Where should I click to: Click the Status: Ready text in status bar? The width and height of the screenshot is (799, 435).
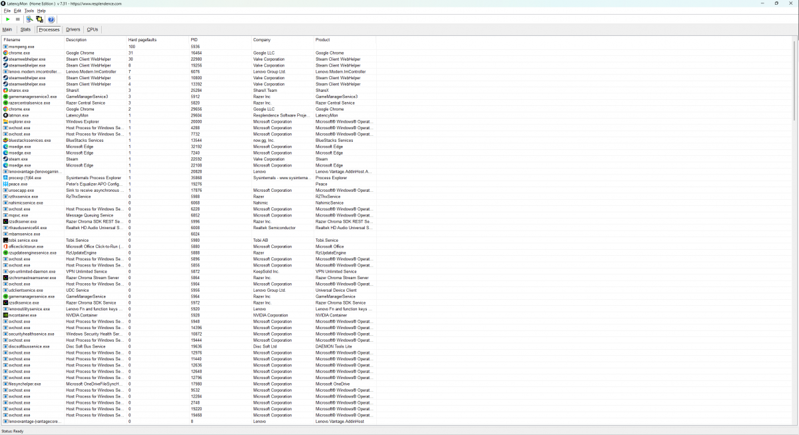(13, 431)
